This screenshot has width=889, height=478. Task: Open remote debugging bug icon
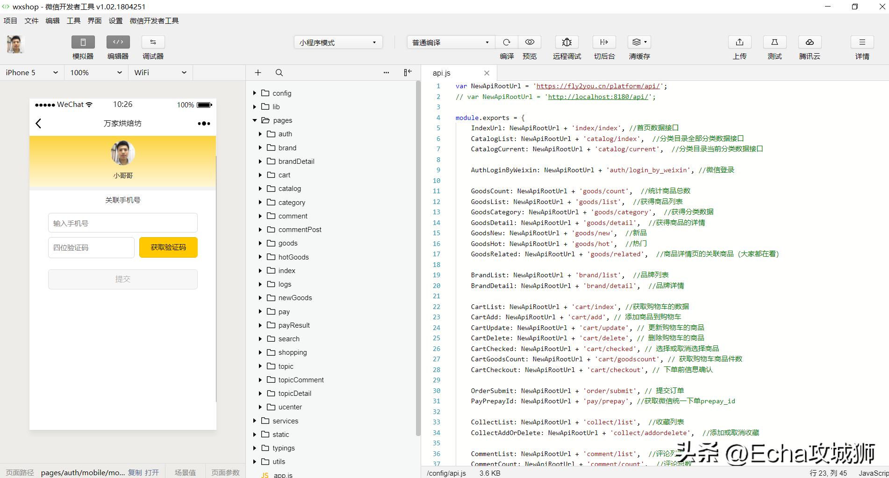[566, 42]
